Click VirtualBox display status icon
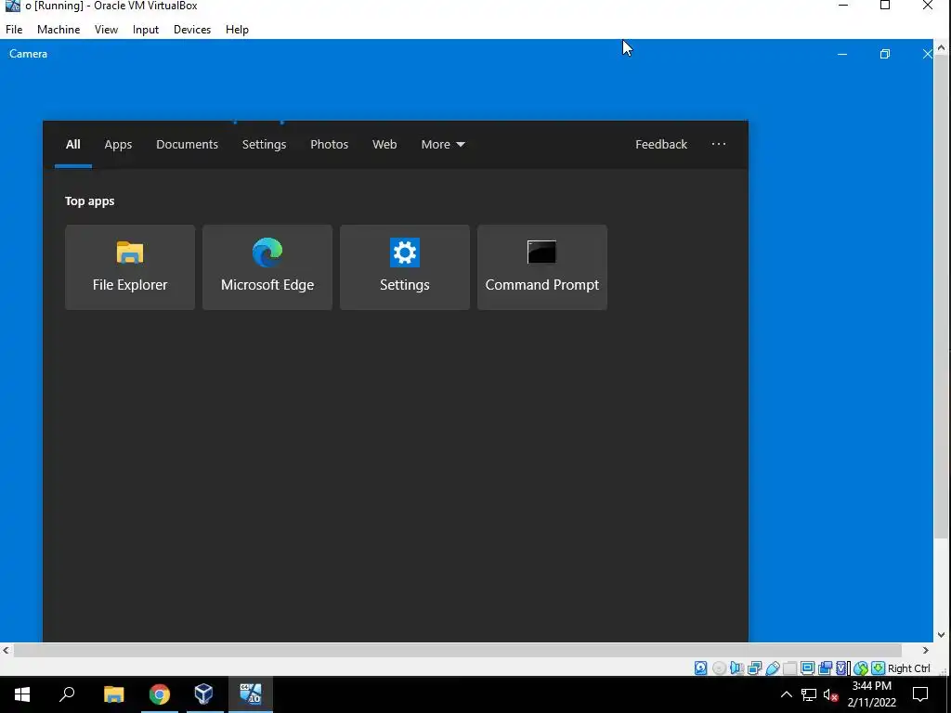 807,668
